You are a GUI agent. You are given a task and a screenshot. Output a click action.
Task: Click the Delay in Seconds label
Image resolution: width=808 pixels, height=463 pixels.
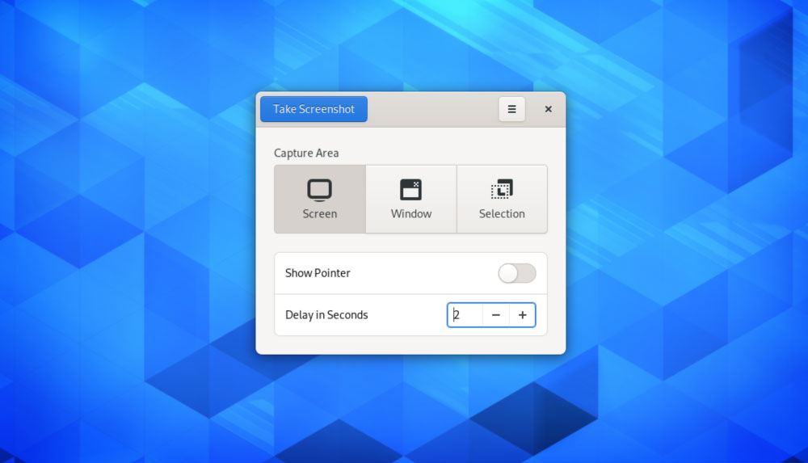coord(326,315)
